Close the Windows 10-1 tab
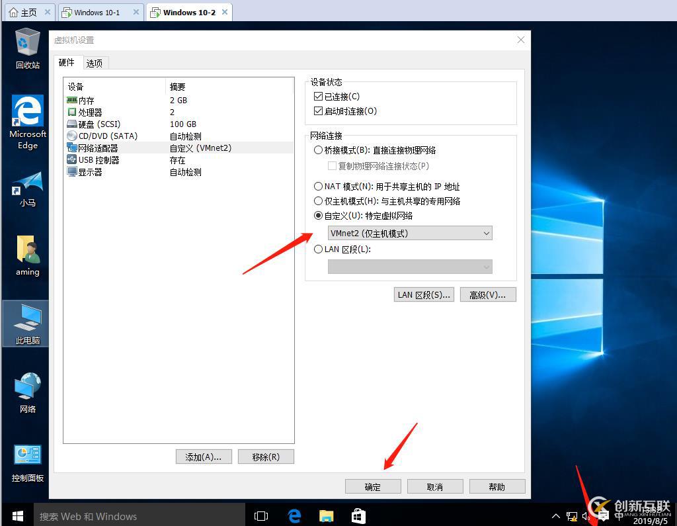The image size is (677, 526). (136, 12)
